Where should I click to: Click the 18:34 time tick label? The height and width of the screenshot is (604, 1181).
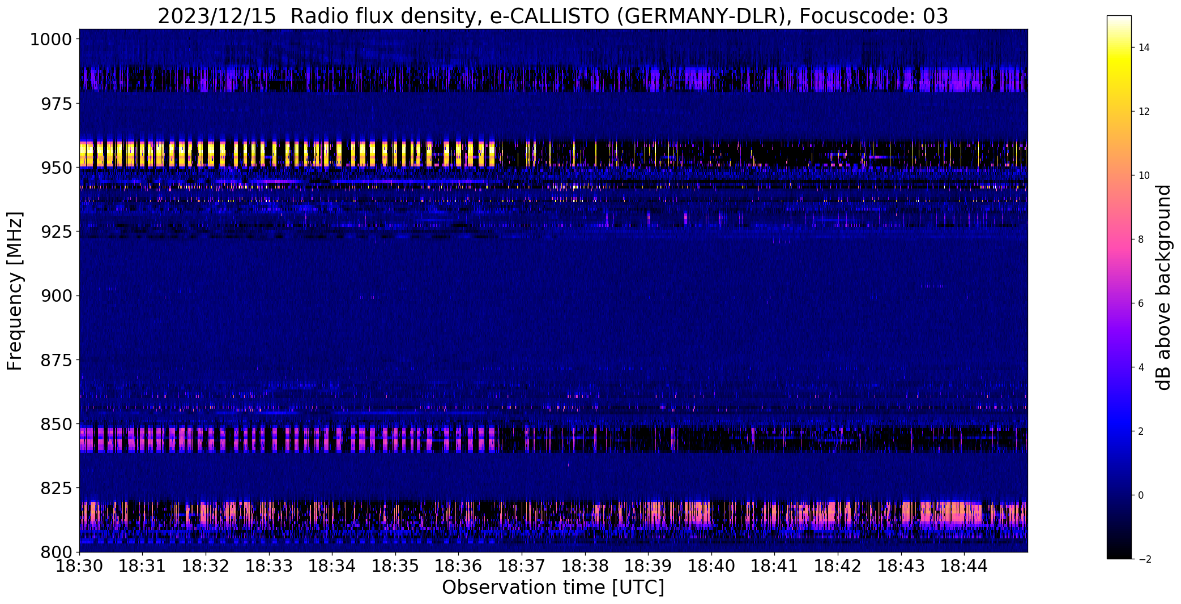(332, 566)
